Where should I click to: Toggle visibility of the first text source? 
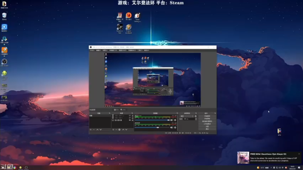point(130,116)
